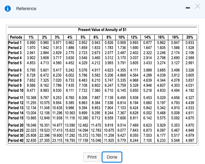Click value 6.628 for Period 14 at 12%
205x164 pixels.
(134, 113)
